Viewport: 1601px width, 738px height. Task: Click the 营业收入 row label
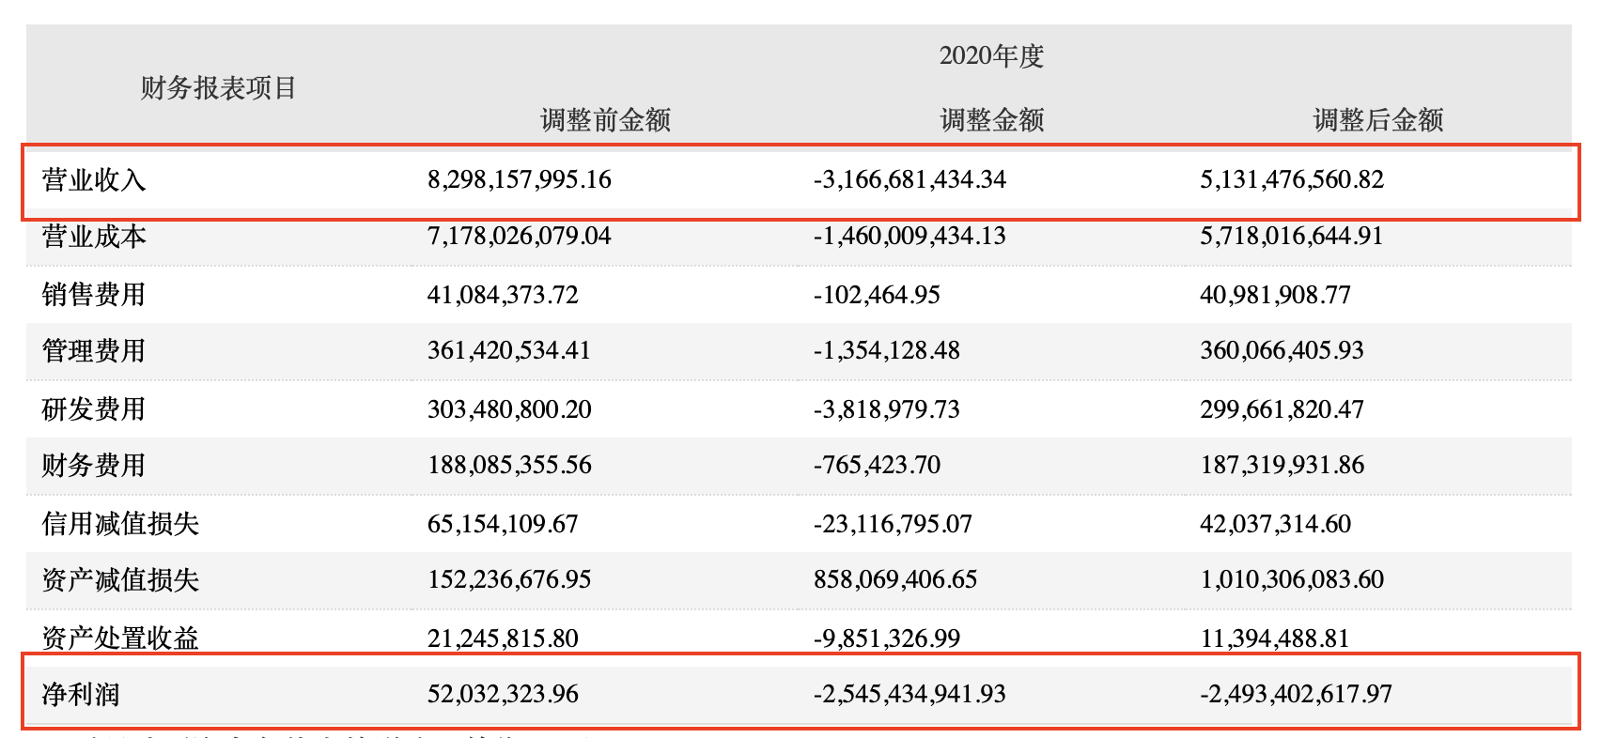[94, 179]
